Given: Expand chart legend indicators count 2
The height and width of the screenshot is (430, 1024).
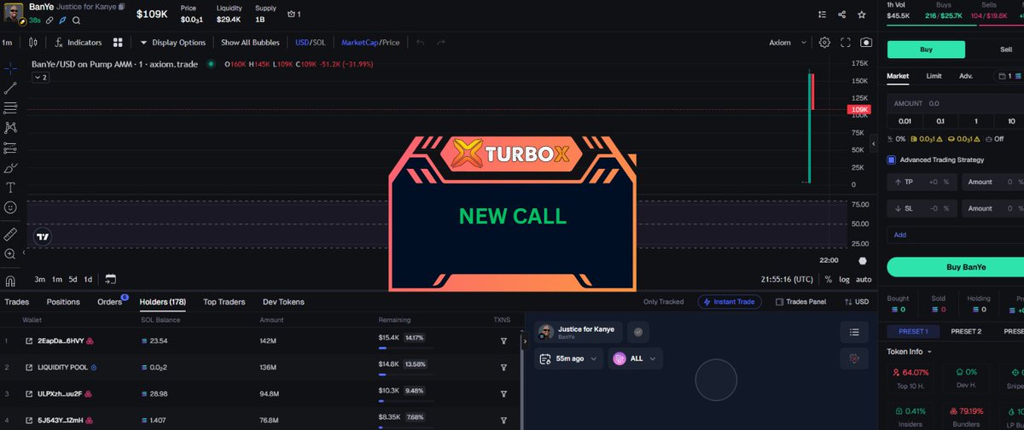Looking at the screenshot, I should pos(40,78).
